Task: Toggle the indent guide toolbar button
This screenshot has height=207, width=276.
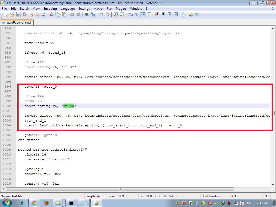Action: pyautogui.click(x=143, y=15)
